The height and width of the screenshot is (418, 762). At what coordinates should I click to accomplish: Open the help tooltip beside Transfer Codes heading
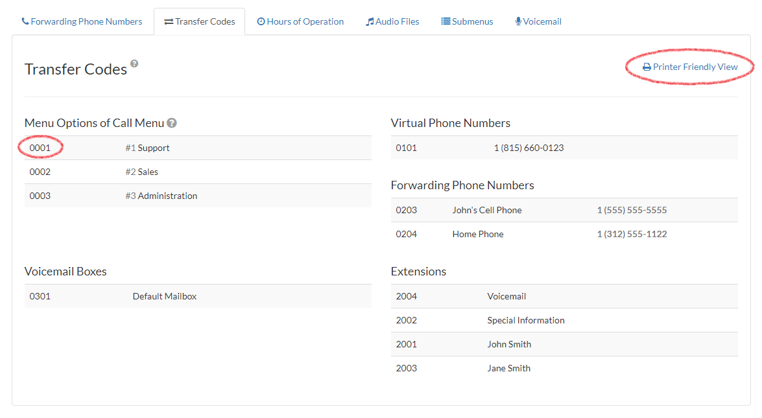[x=134, y=63]
